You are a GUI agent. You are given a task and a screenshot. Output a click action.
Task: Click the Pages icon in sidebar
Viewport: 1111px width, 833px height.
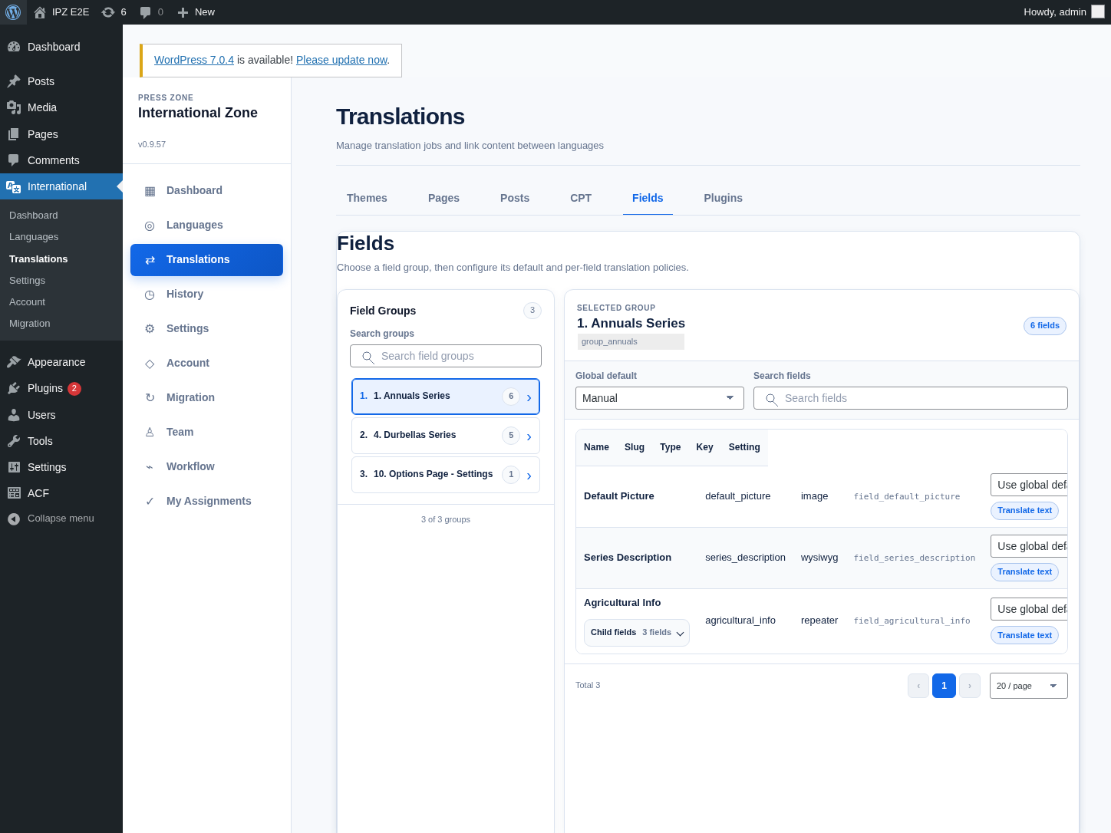pyautogui.click(x=14, y=134)
